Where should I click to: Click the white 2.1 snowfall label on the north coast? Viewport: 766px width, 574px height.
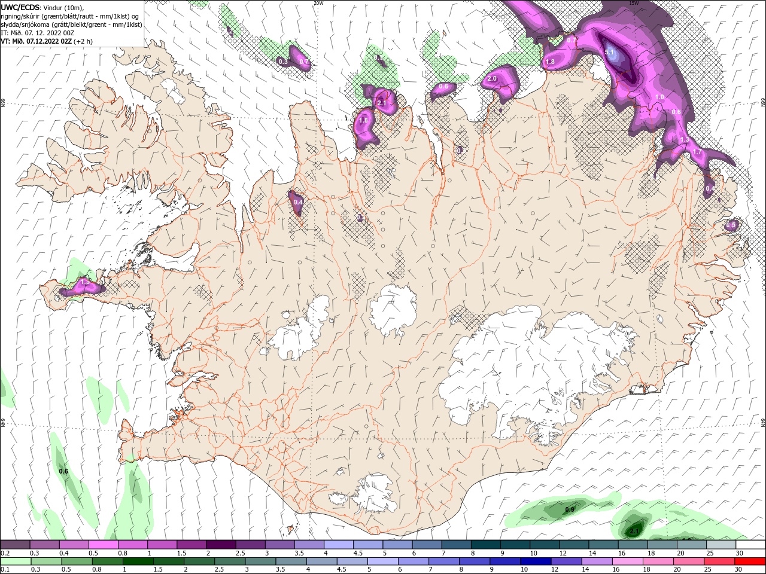(382, 103)
